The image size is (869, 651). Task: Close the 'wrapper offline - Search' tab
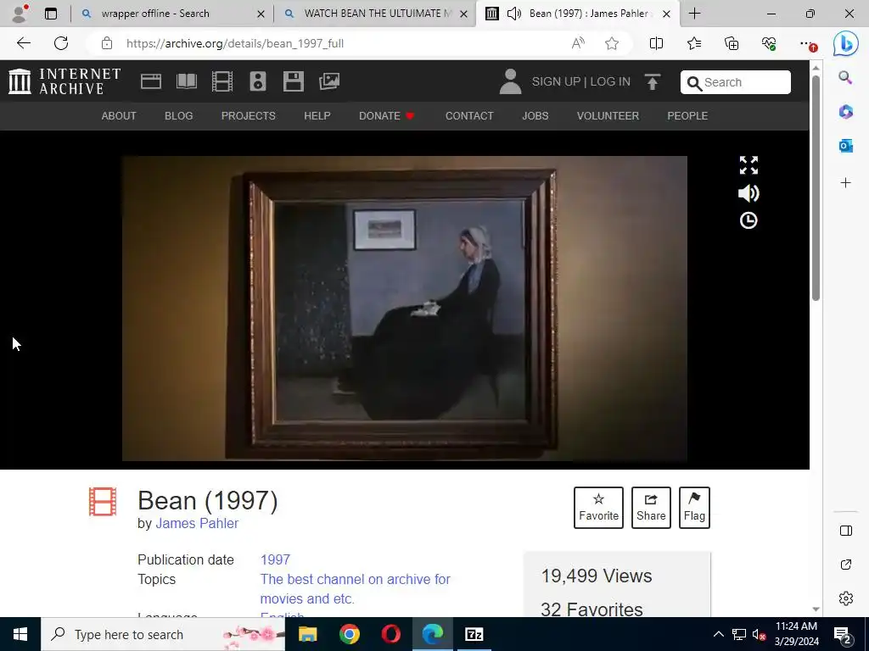261,14
